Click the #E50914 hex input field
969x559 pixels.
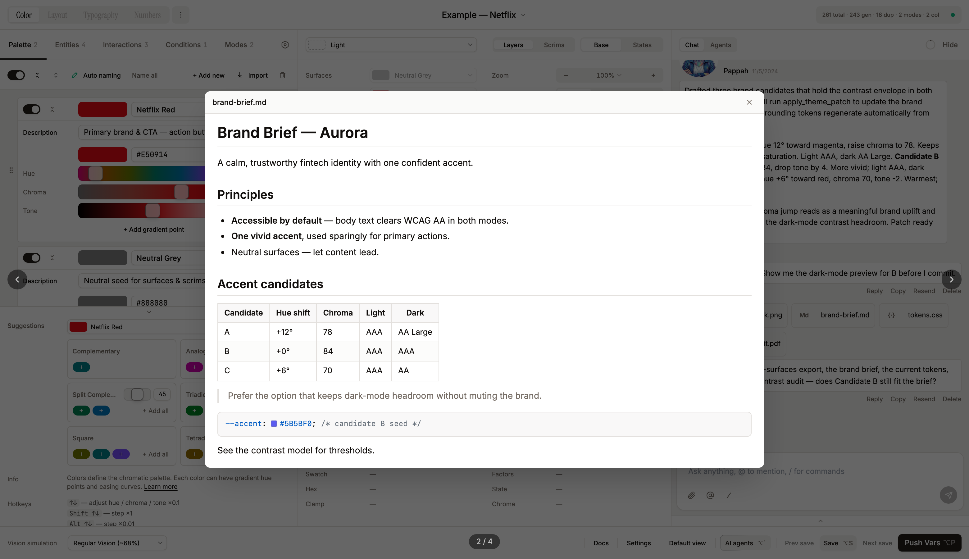pyautogui.click(x=168, y=154)
